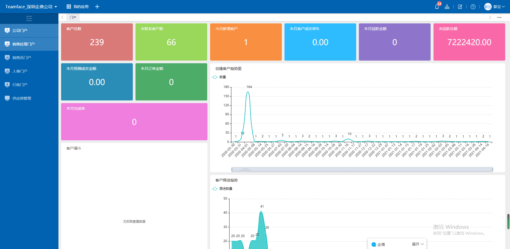
Task: Toggle the 跟进数量 legend series
Action: 222,189
